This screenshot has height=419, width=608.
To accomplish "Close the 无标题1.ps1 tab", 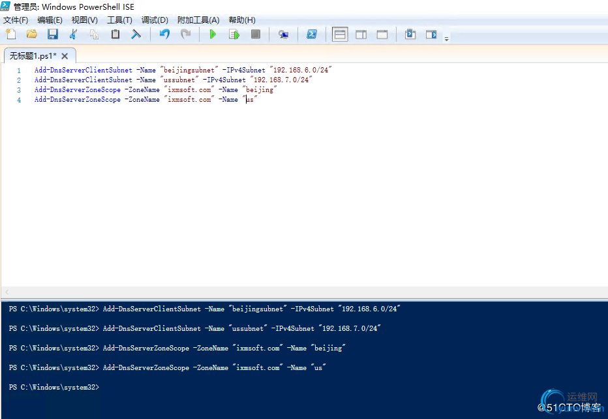I will point(65,56).
